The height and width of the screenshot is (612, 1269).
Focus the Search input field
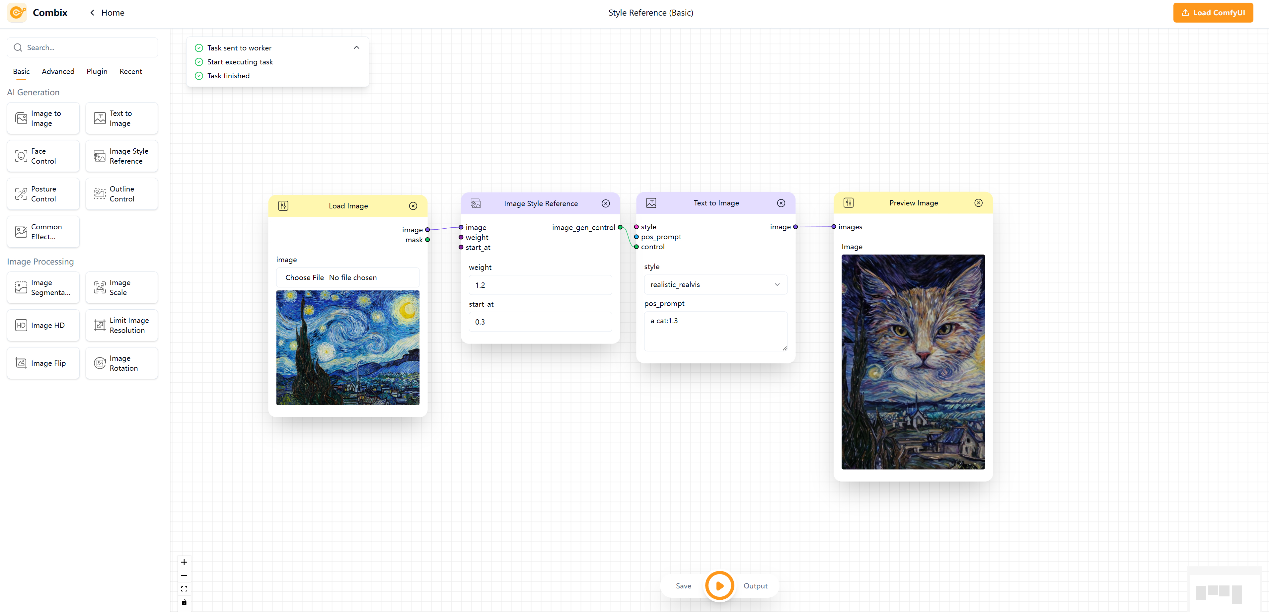(x=82, y=47)
